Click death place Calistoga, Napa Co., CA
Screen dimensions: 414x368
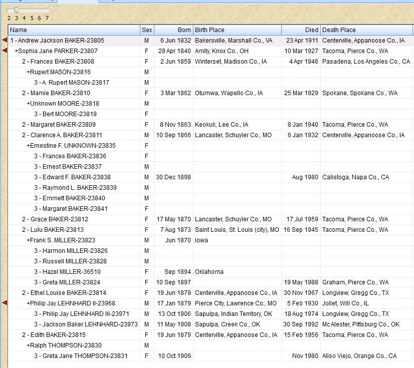coord(355,177)
